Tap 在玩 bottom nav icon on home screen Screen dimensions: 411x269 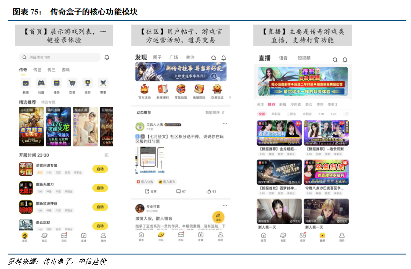64,237
